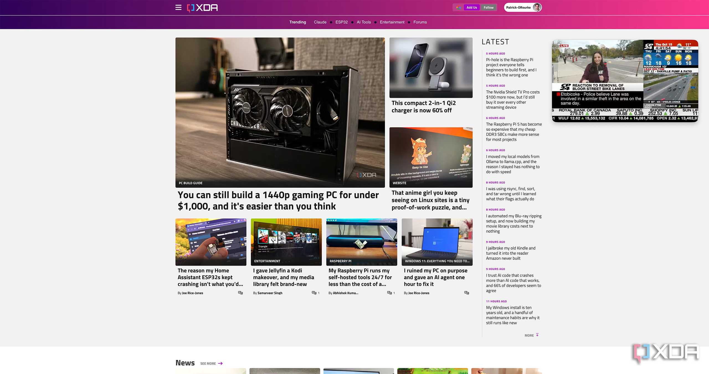The image size is (709, 374).
Task: Open comments icon on Home Assistant ESP32s article
Action: [x=240, y=293]
